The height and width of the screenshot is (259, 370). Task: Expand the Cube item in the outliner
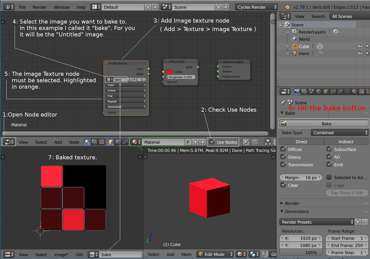click(x=287, y=46)
